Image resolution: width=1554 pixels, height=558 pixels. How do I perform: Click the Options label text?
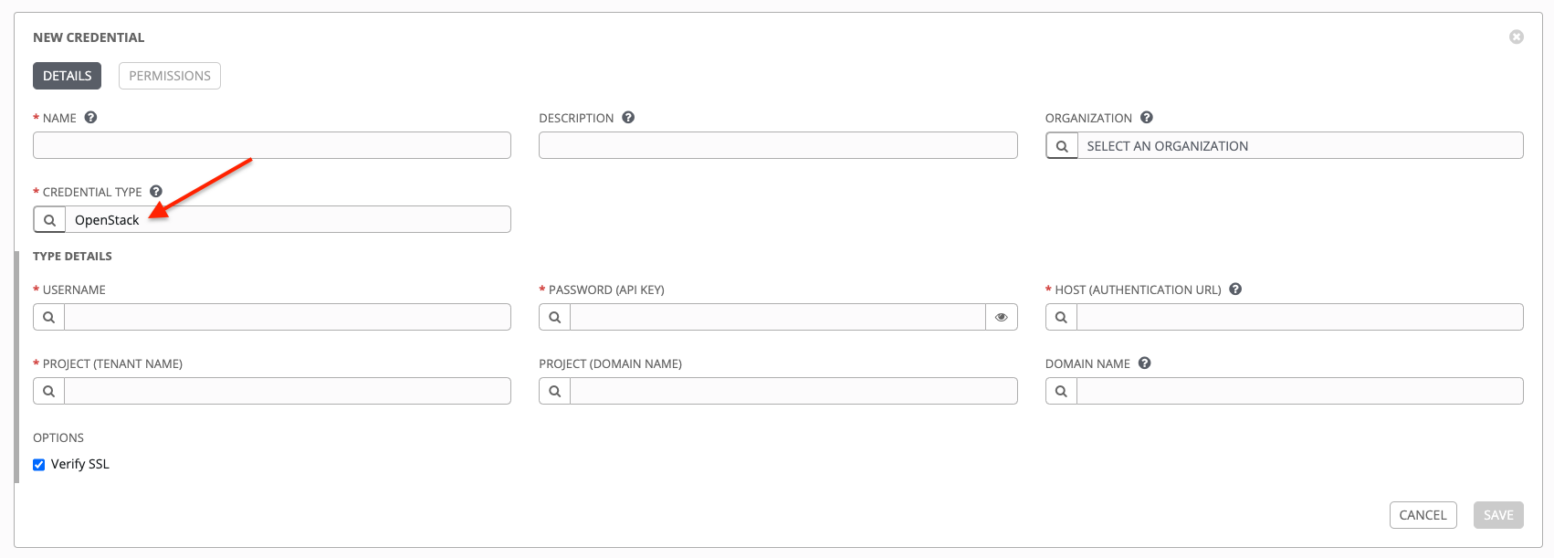coord(58,438)
